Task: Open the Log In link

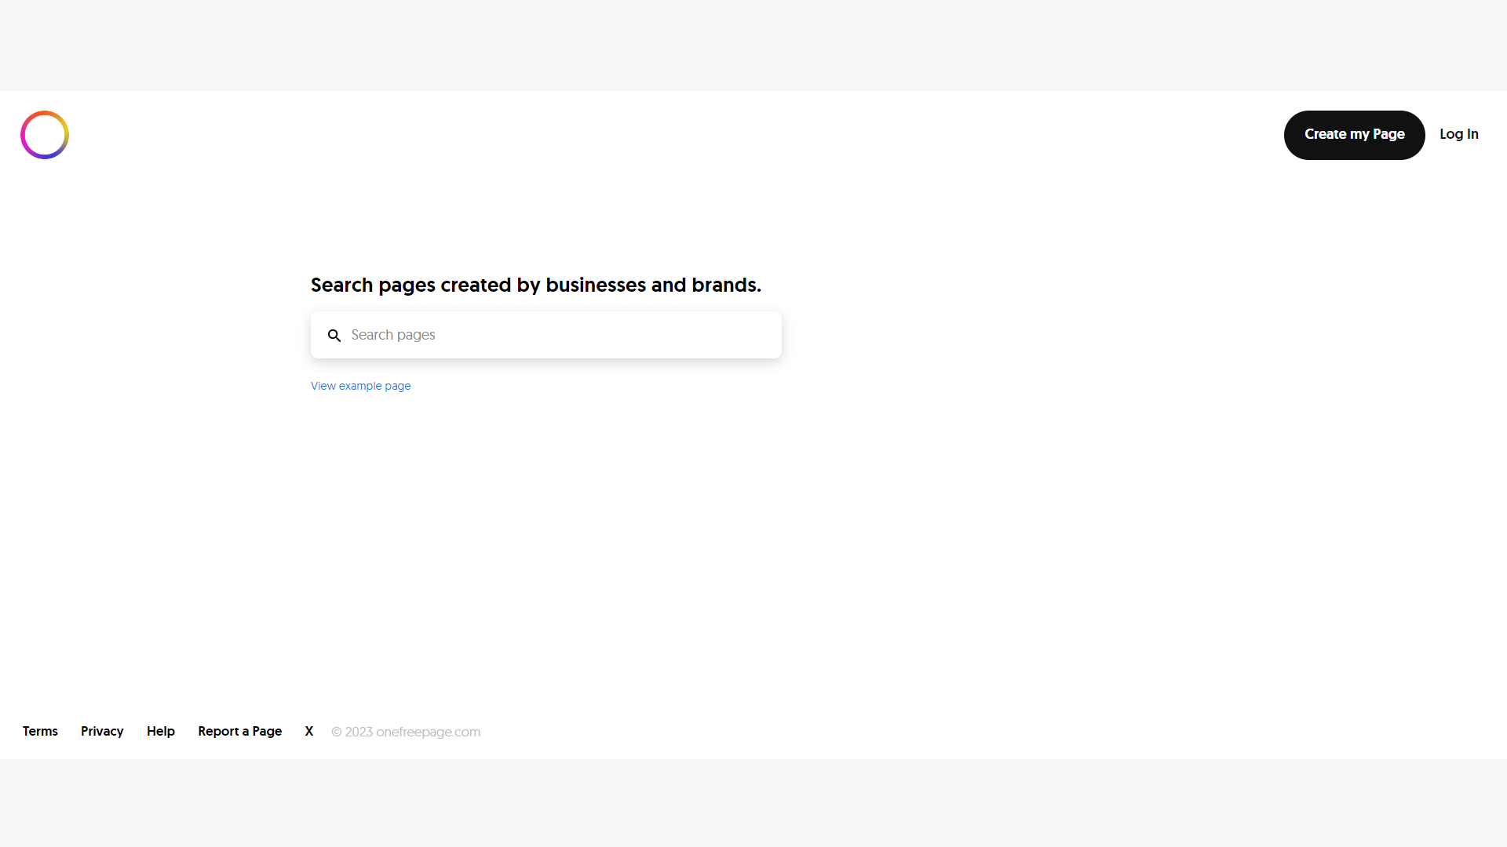Action: pos(1458,134)
